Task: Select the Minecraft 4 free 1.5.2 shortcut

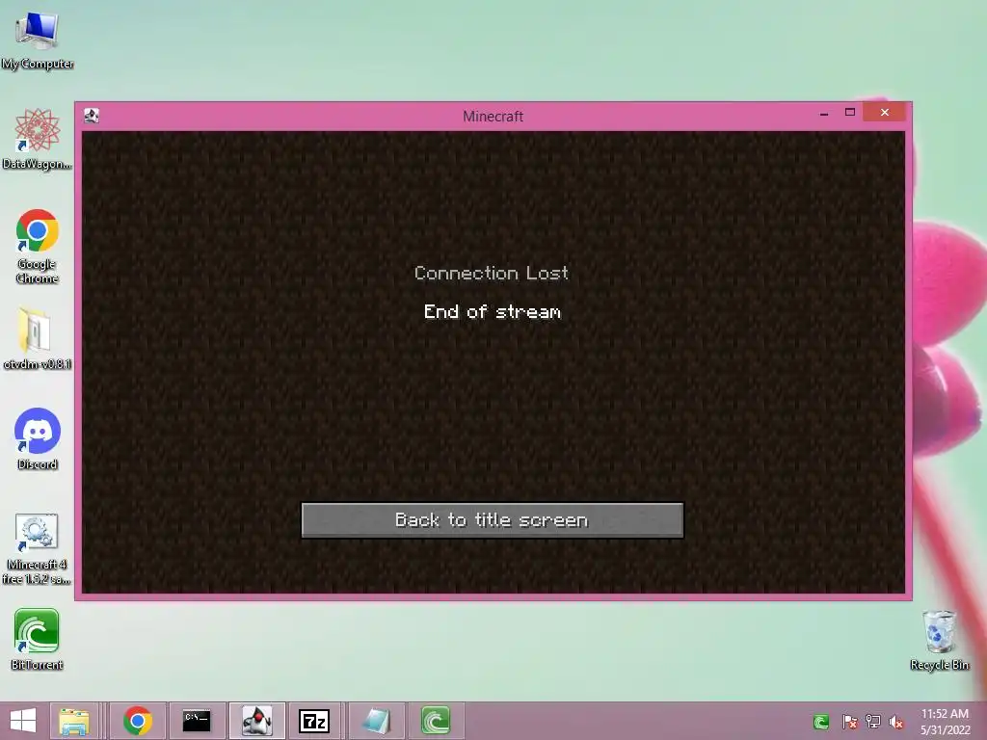Action: pyautogui.click(x=38, y=548)
